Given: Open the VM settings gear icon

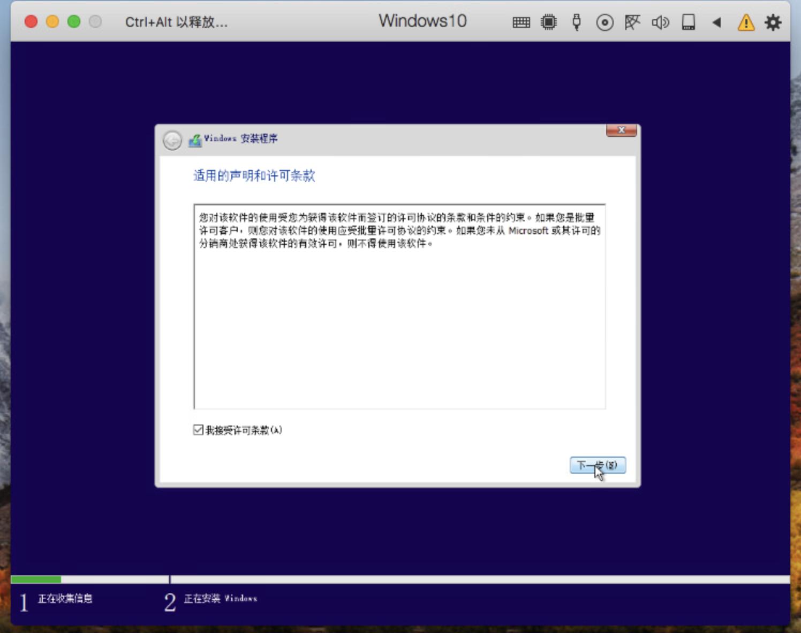Looking at the screenshot, I should [x=772, y=22].
